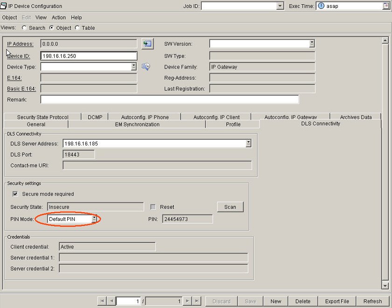Open the Help menu
This screenshot has height=308, width=392.
click(76, 17)
